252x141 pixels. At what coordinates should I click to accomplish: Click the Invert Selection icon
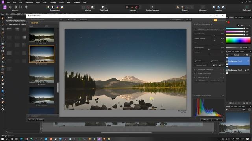(x=92, y=7)
